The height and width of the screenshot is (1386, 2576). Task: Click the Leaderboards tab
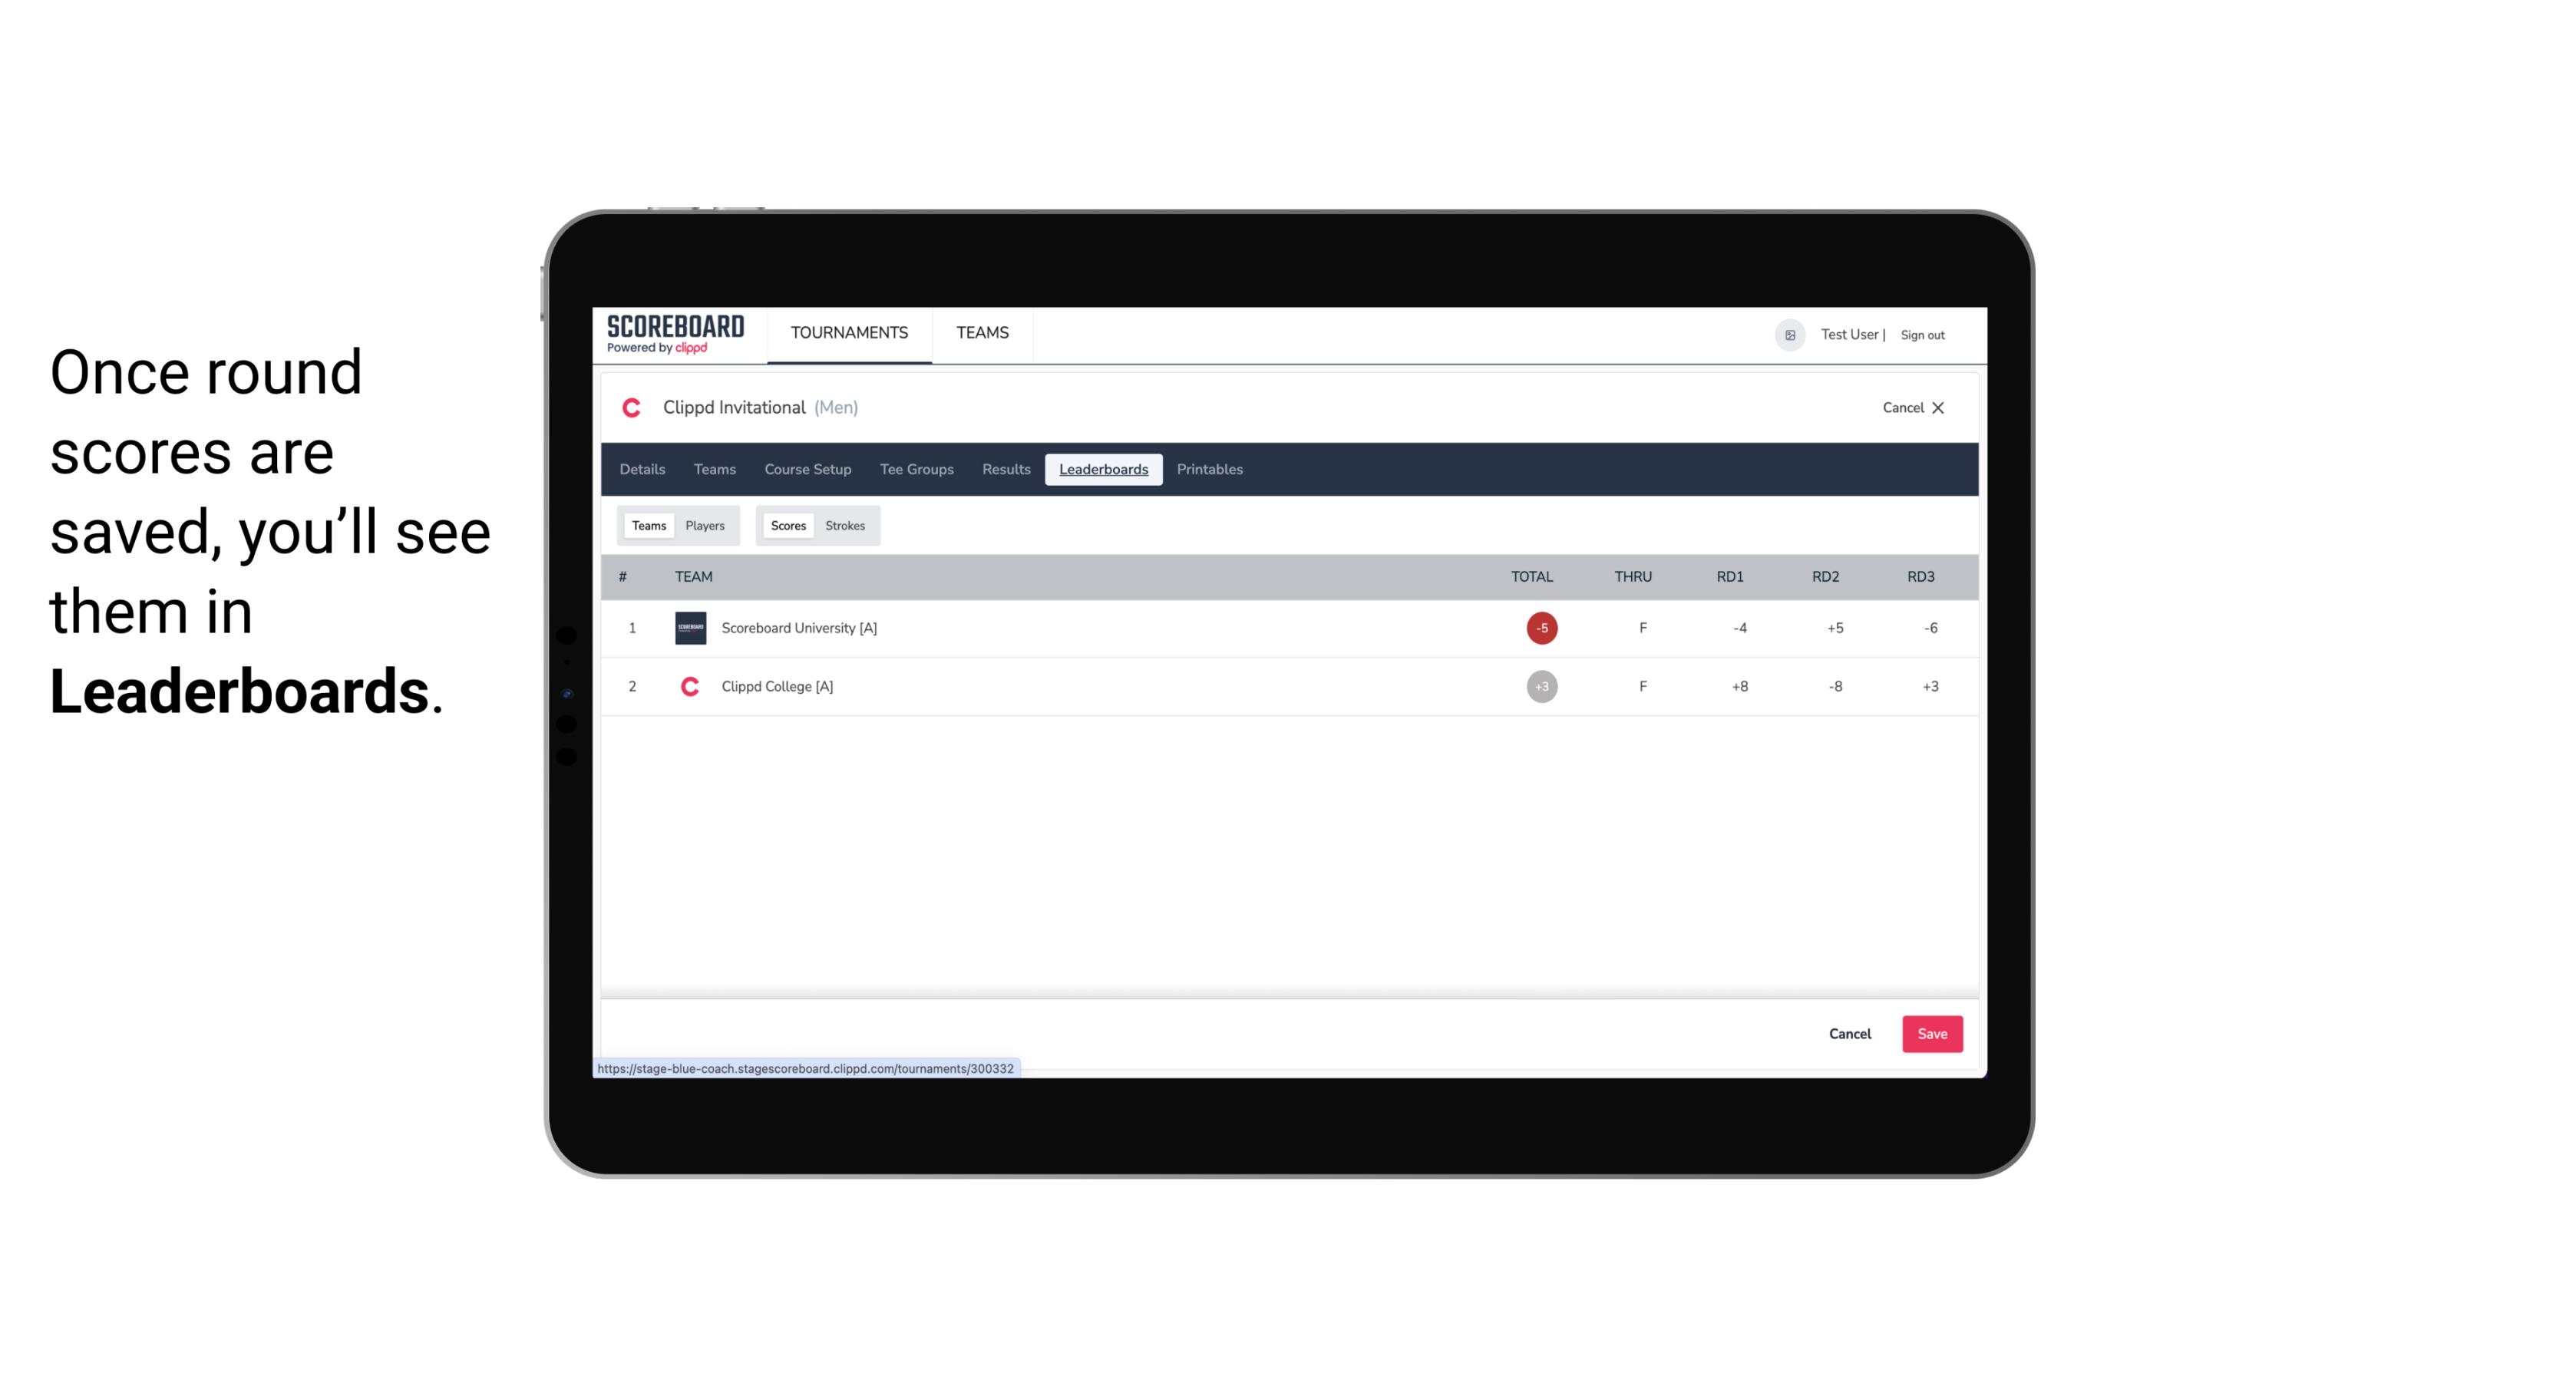[1105, 470]
